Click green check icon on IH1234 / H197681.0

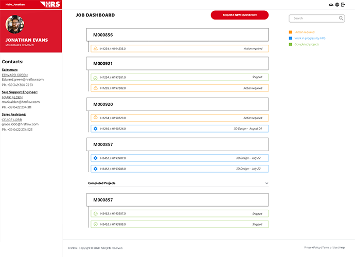tap(95, 77)
